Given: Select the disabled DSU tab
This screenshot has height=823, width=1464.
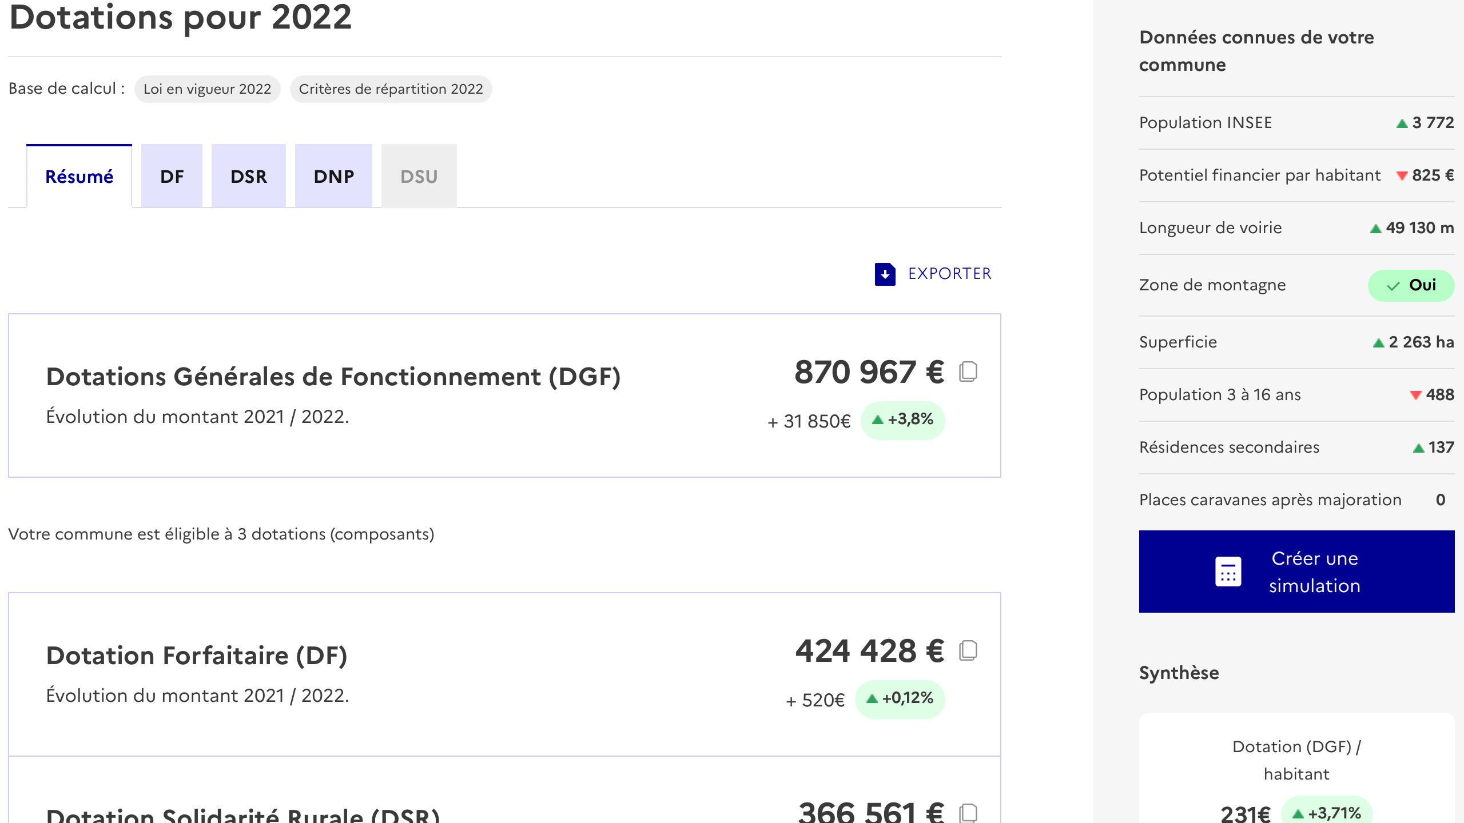Looking at the screenshot, I should [418, 176].
